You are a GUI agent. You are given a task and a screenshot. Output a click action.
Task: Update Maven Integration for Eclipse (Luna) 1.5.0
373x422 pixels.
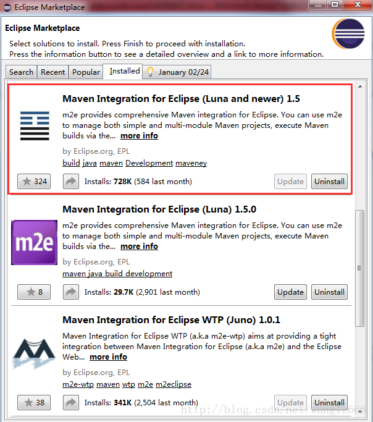tap(290, 292)
